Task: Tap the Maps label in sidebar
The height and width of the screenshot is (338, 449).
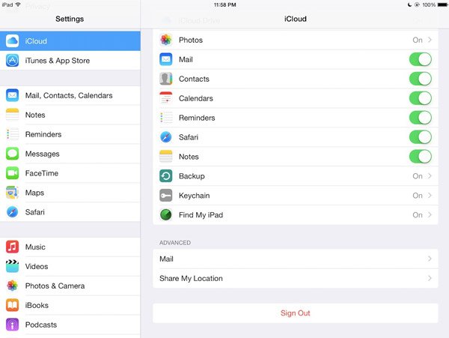Action: (34, 193)
